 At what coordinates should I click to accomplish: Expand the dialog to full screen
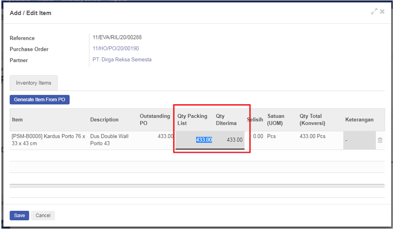pyautogui.click(x=374, y=12)
